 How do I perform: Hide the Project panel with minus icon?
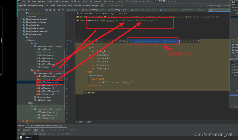[63, 10]
